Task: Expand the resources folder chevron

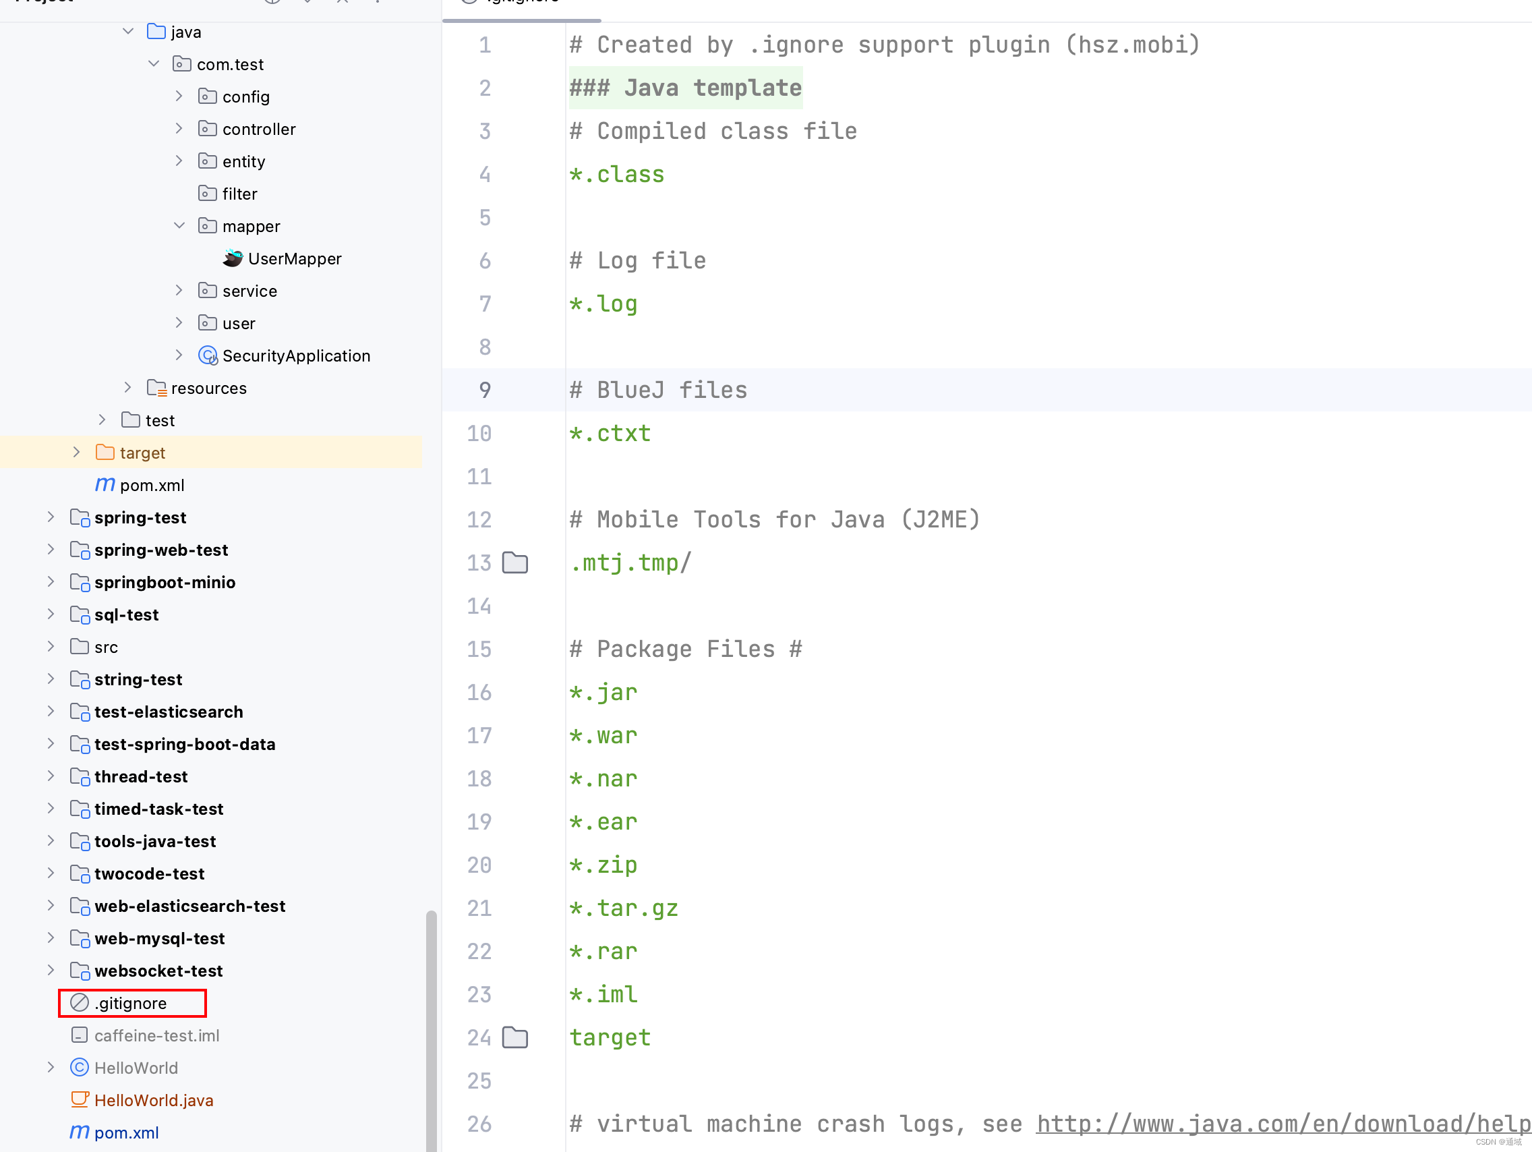Action: [x=127, y=387]
